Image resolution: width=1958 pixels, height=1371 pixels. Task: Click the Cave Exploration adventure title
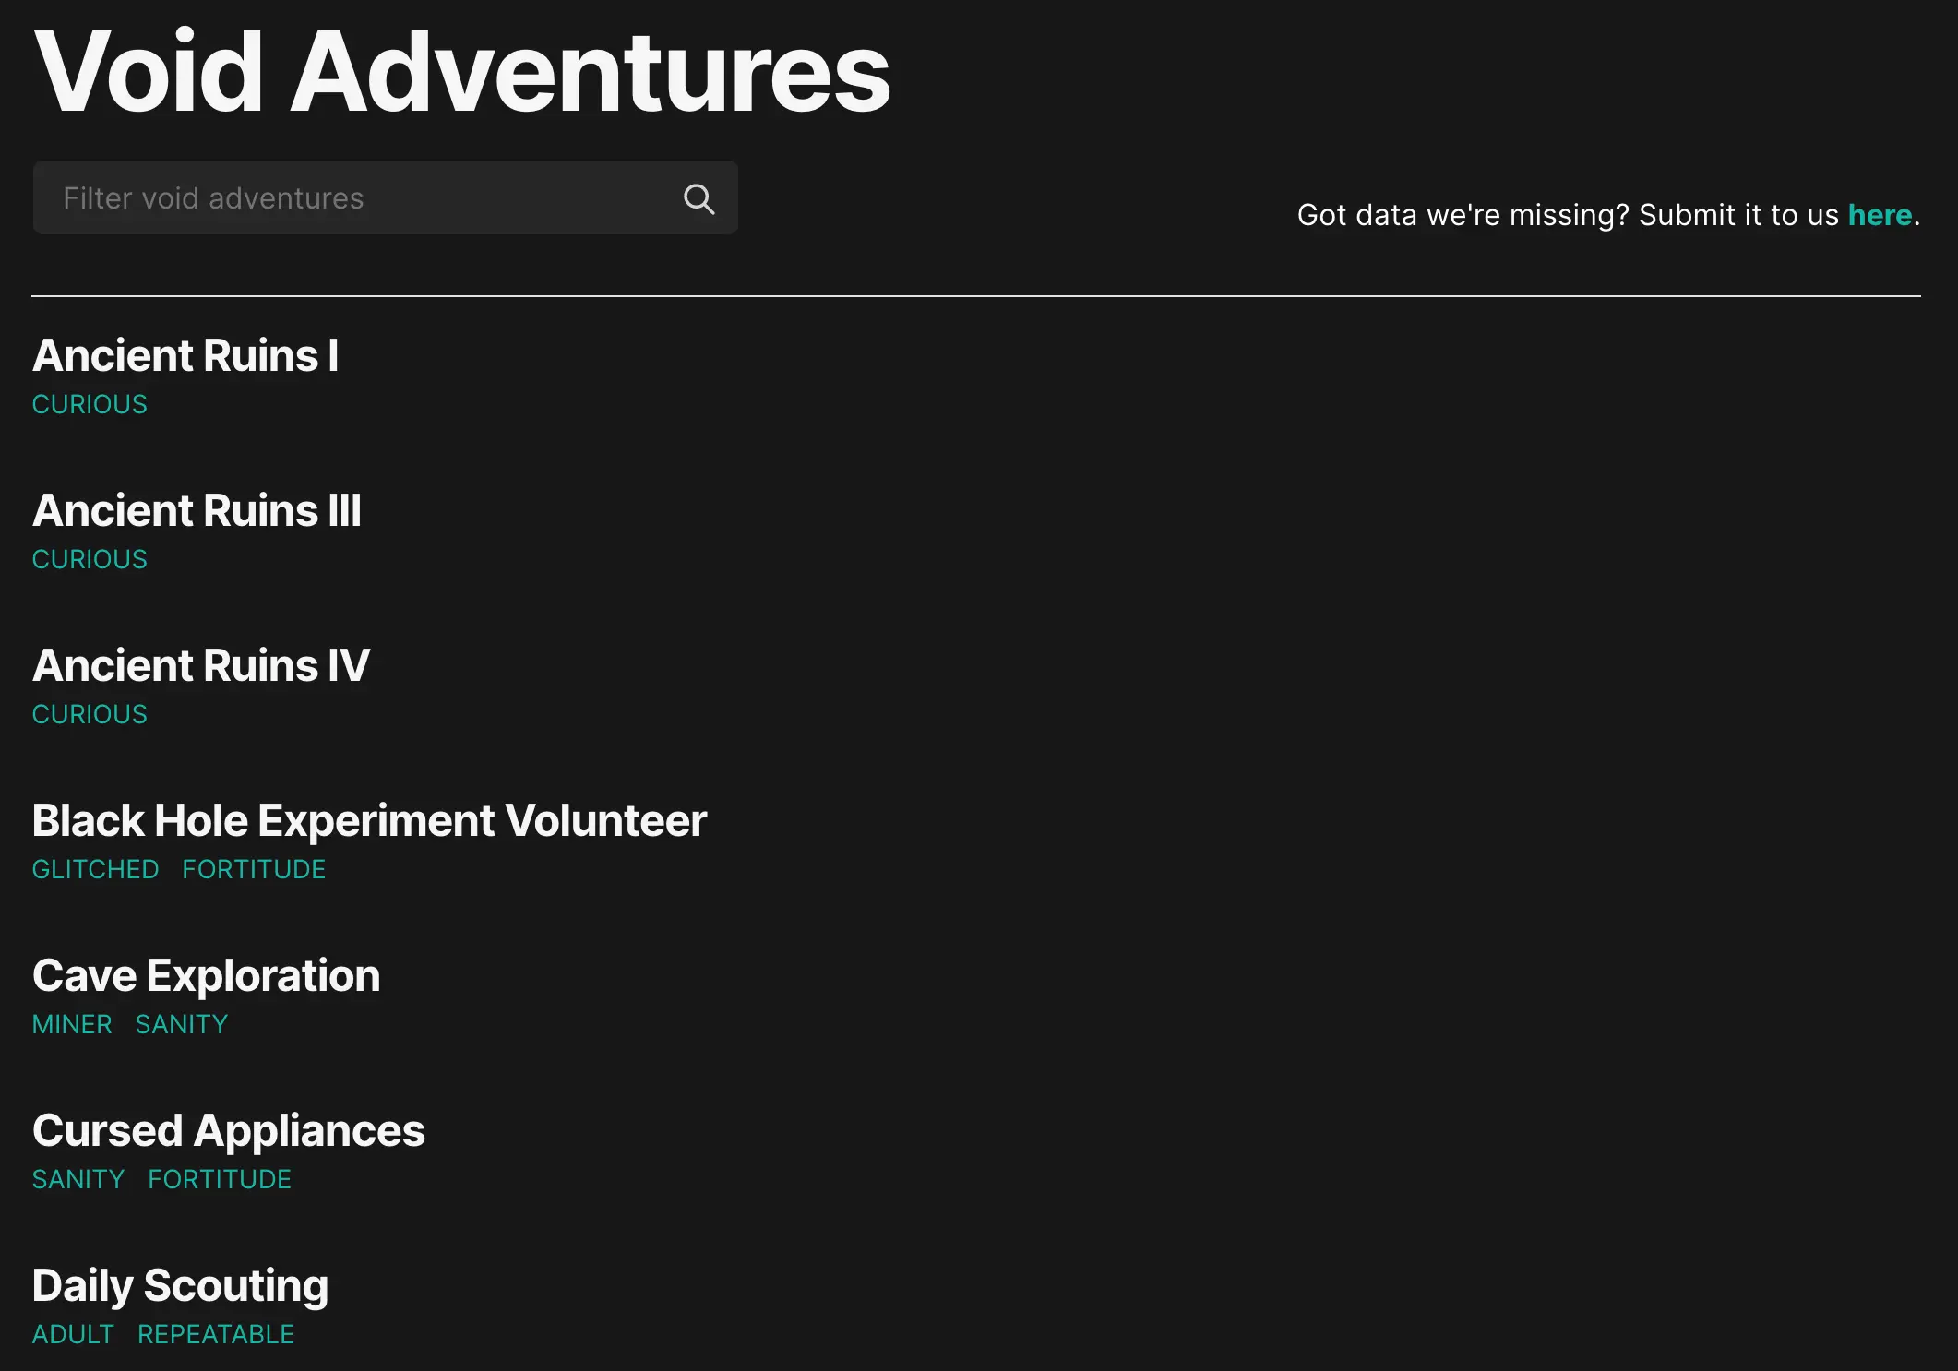[207, 975]
